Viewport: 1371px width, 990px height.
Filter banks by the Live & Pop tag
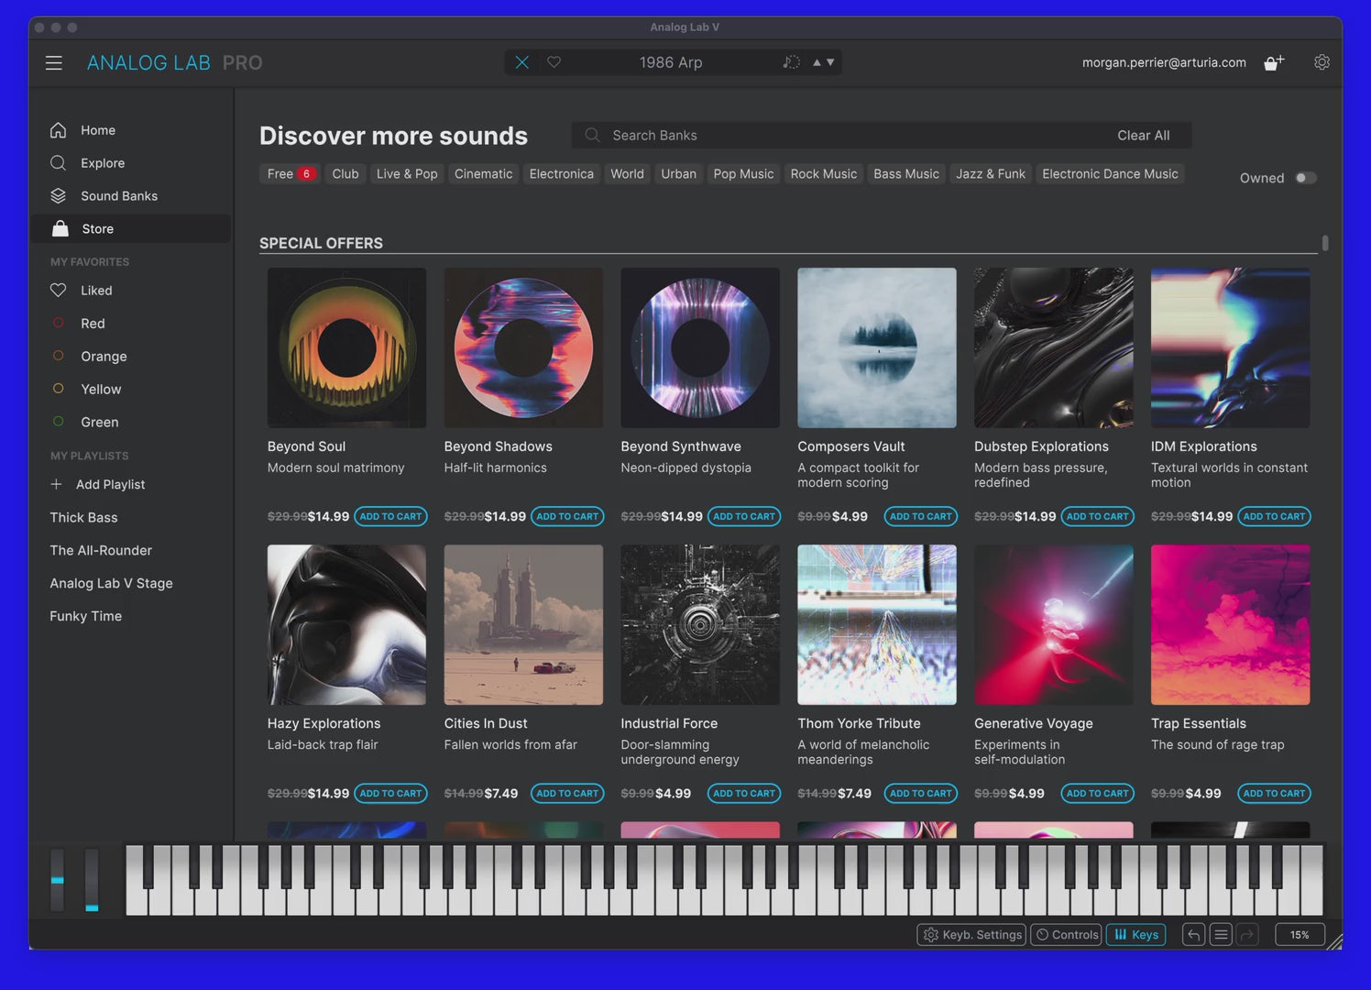407,174
